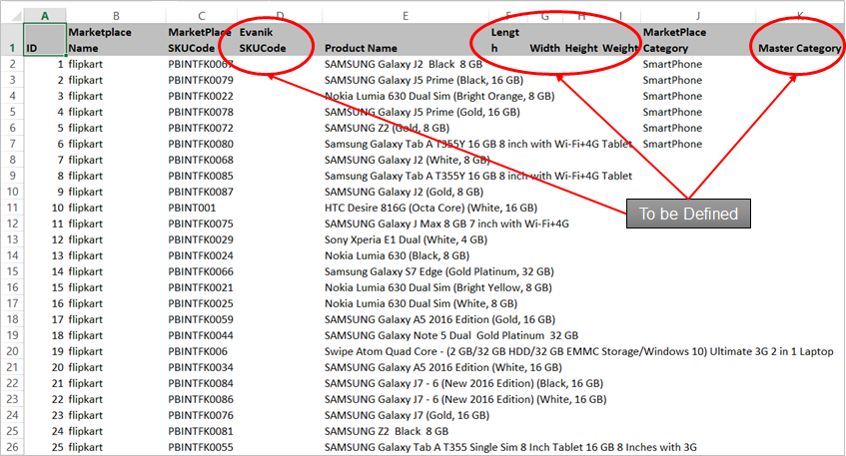Click the Width header cell

click(x=545, y=40)
